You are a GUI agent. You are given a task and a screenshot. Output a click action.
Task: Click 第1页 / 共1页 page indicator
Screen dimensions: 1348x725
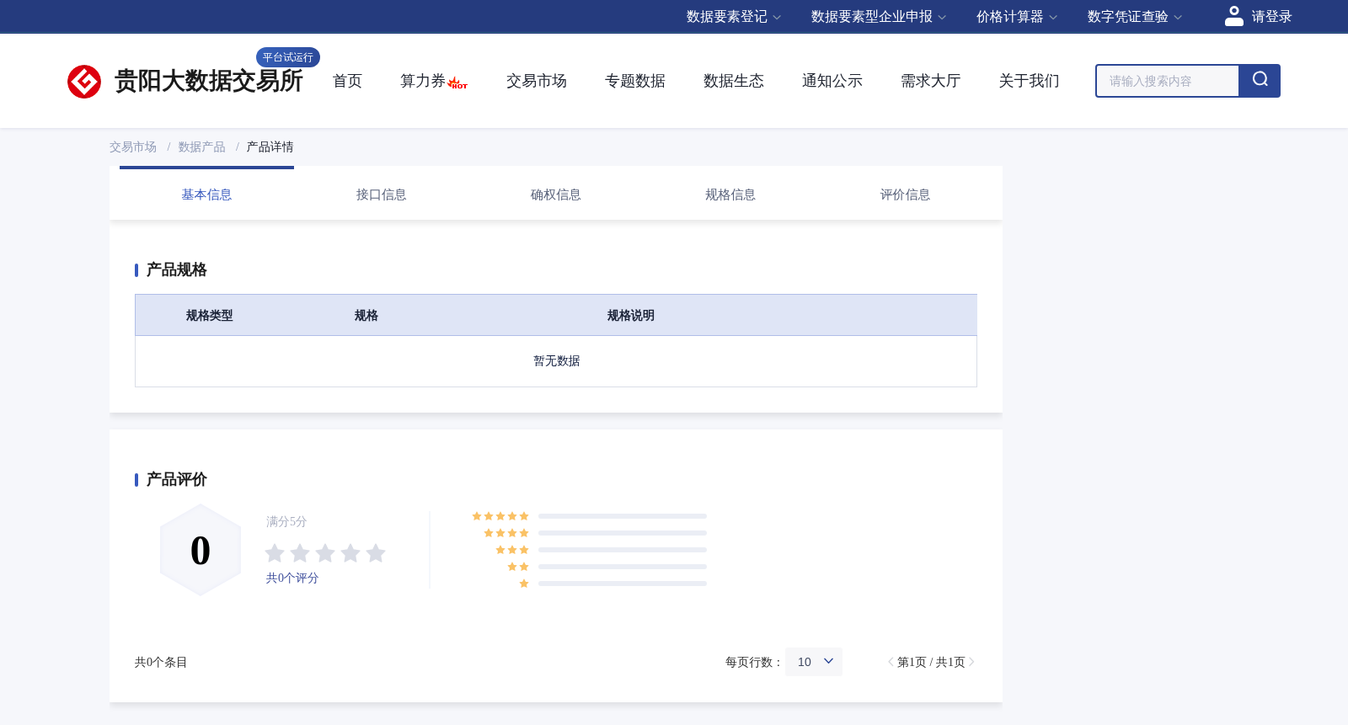pyautogui.click(x=931, y=662)
